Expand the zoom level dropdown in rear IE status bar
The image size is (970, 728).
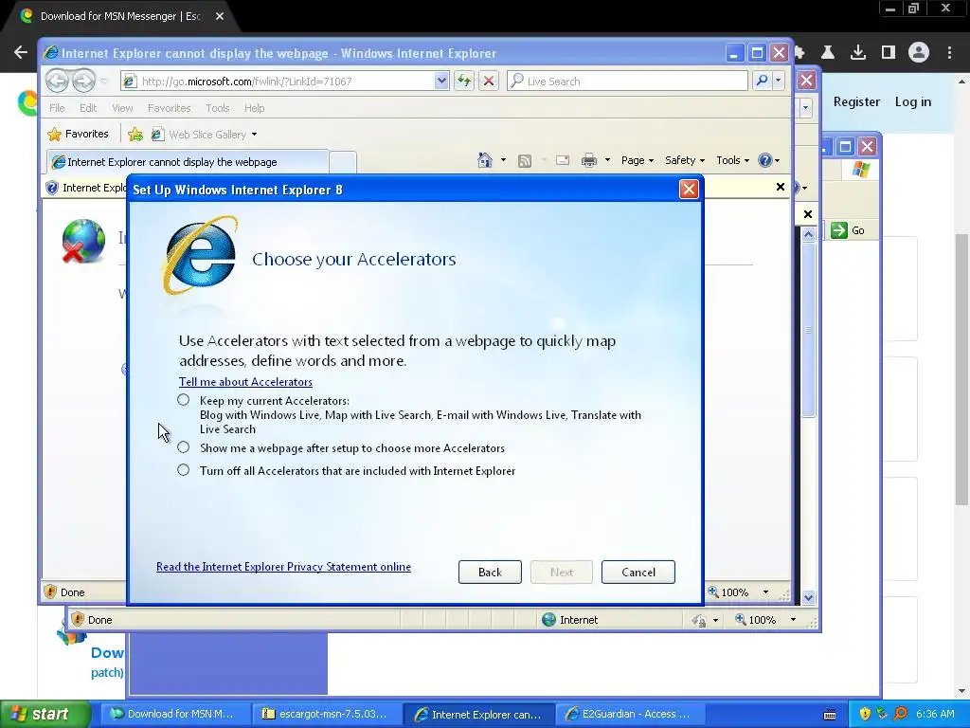coord(793,620)
